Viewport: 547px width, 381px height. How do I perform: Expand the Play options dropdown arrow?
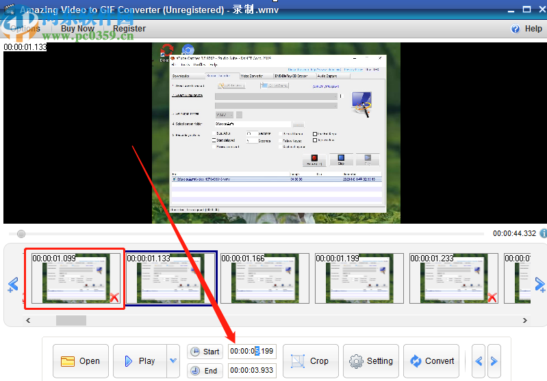click(173, 361)
